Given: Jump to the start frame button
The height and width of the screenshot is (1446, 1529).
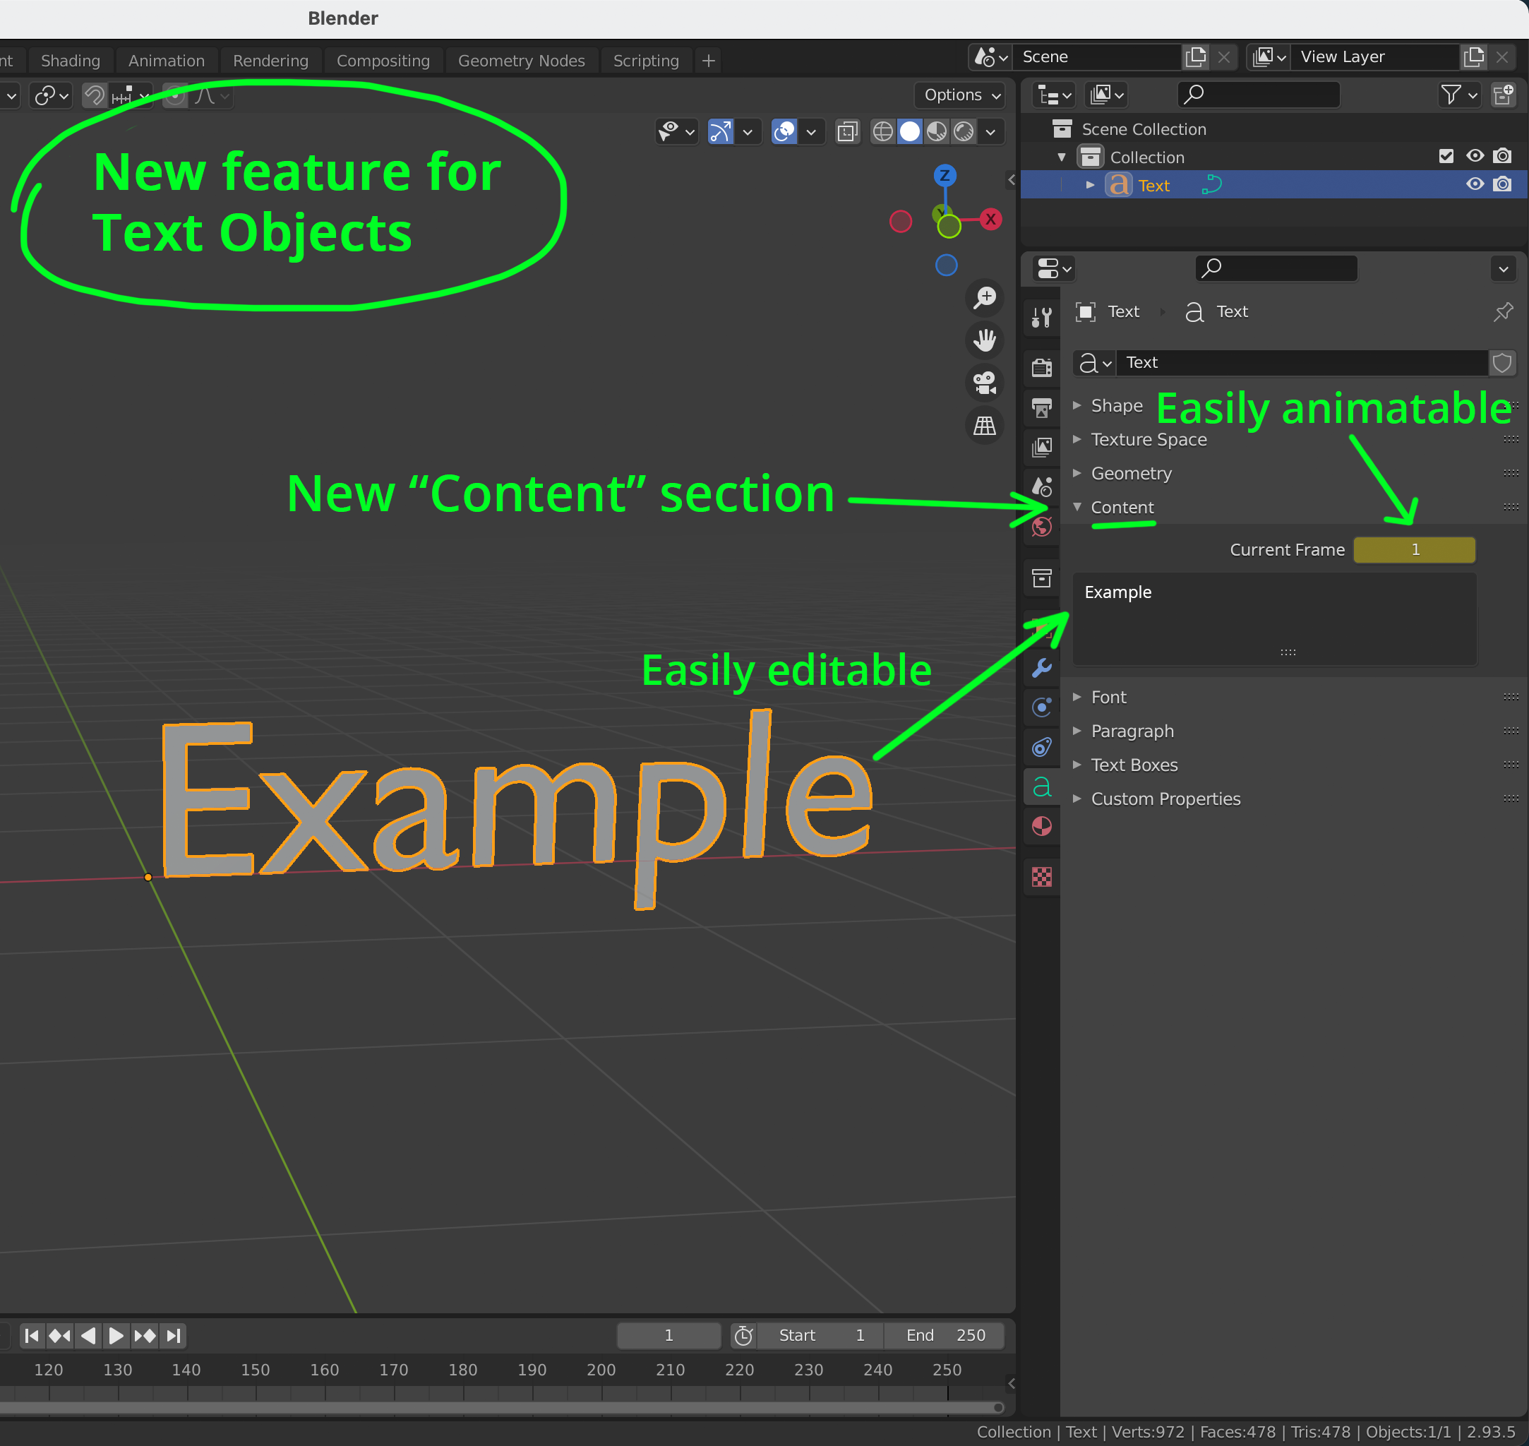Looking at the screenshot, I should coord(32,1336).
